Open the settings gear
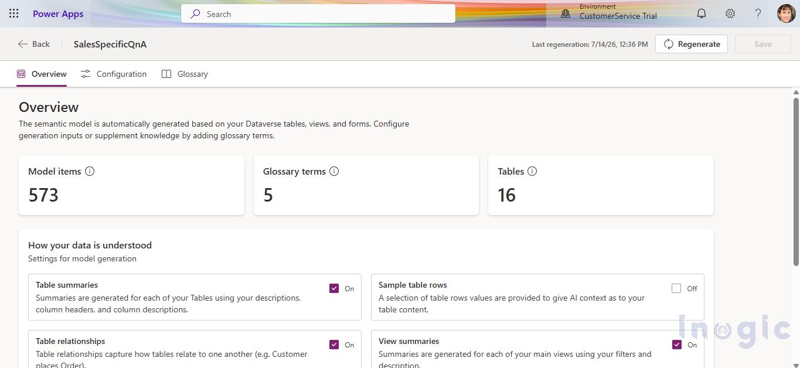 click(x=730, y=13)
